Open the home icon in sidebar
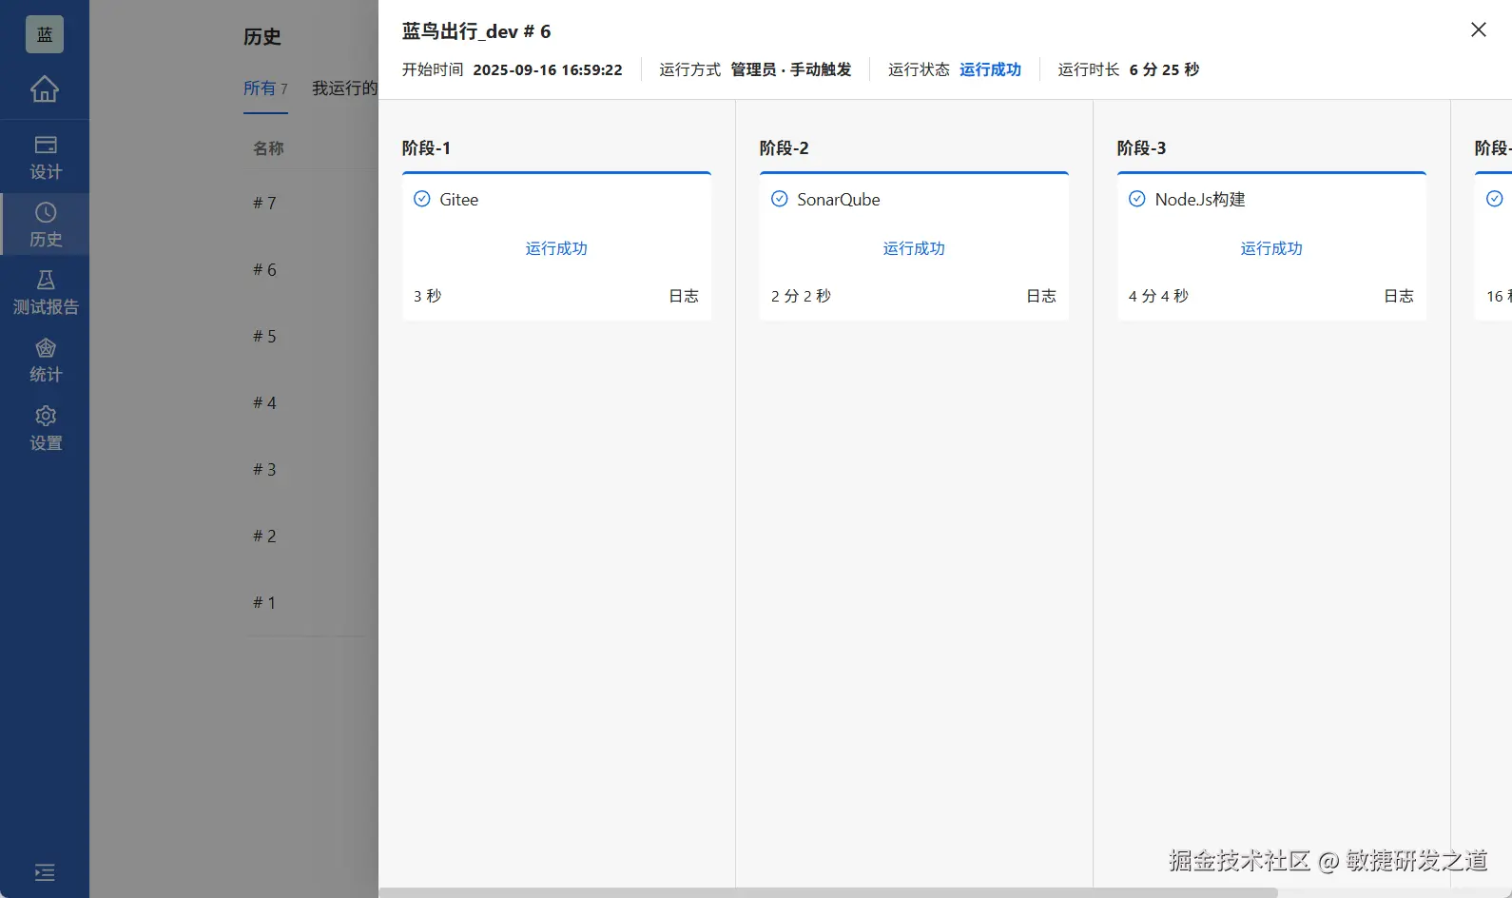The width and height of the screenshot is (1512, 898). (x=45, y=88)
